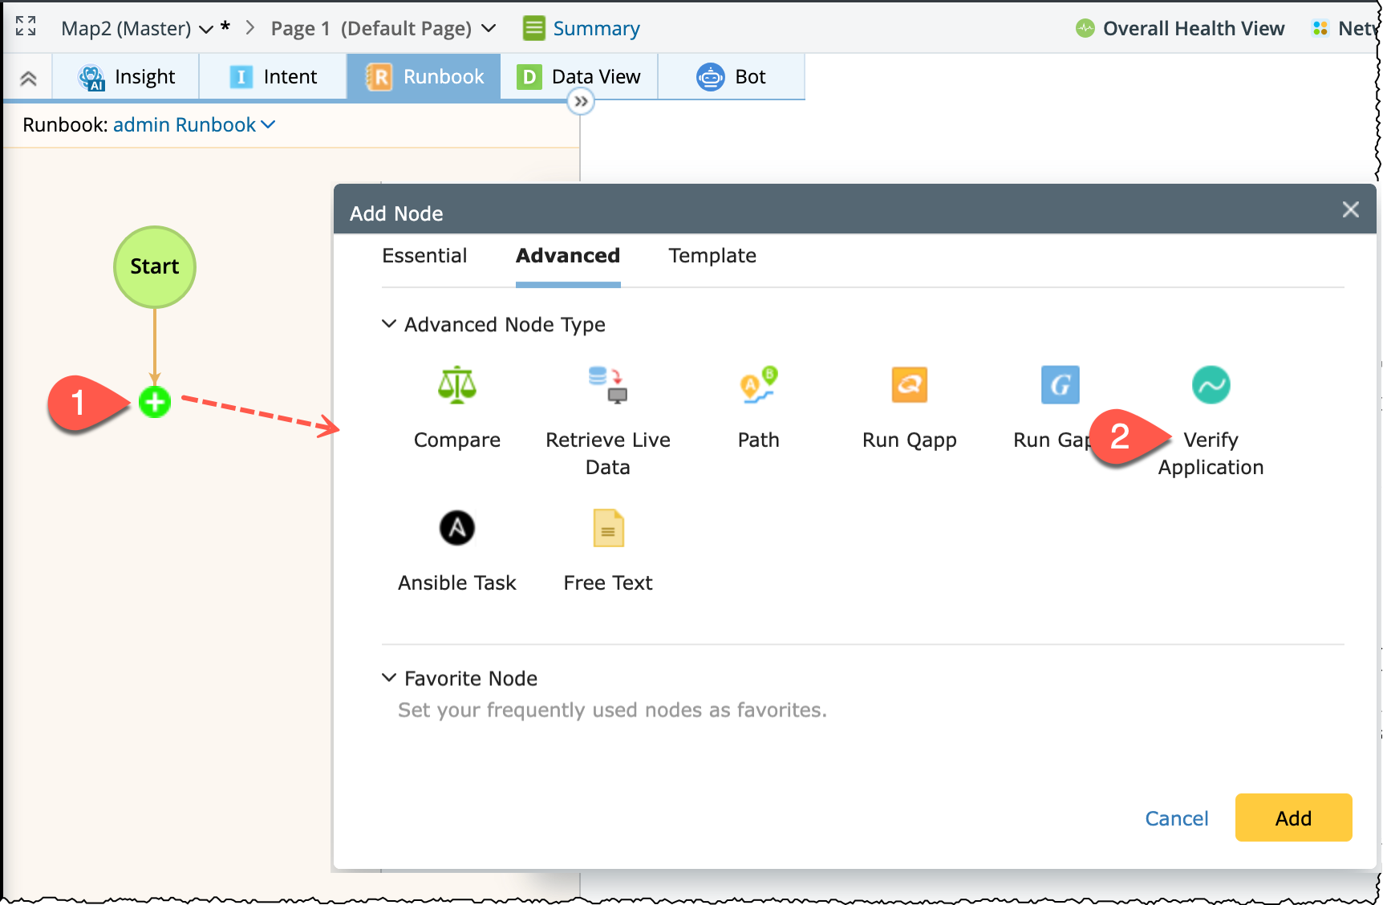Collapse the Advanced Node Type section

(x=389, y=324)
